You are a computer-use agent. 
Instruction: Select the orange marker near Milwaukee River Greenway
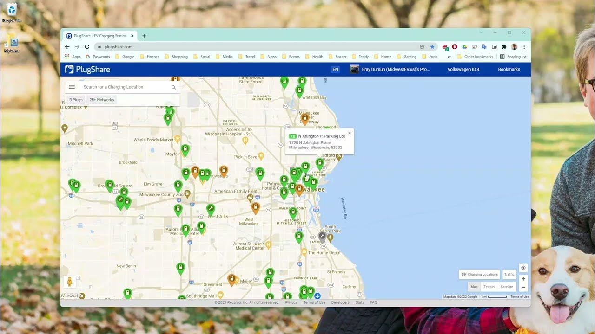pos(305,119)
